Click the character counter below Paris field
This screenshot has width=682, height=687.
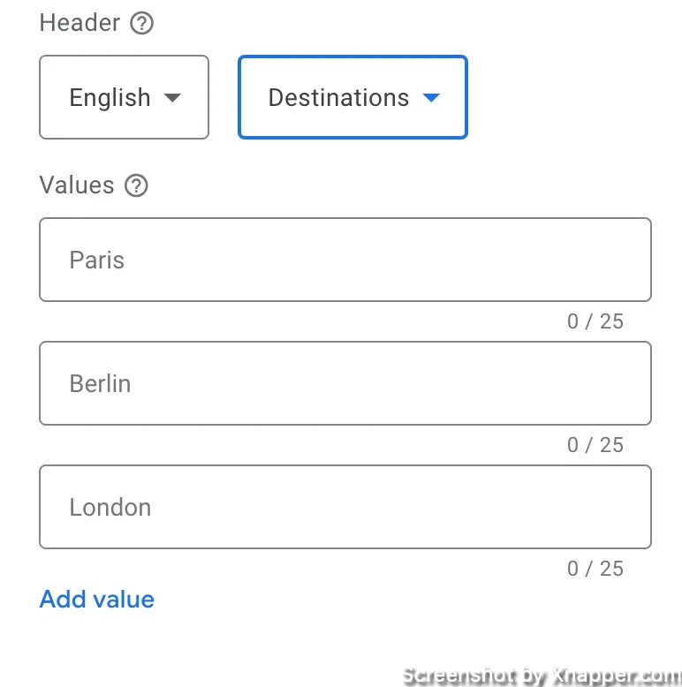click(x=595, y=321)
